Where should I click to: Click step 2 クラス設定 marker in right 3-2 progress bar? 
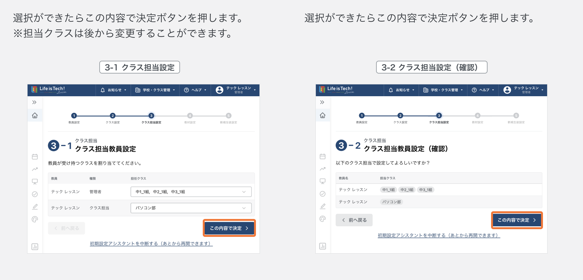[x=400, y=116]
